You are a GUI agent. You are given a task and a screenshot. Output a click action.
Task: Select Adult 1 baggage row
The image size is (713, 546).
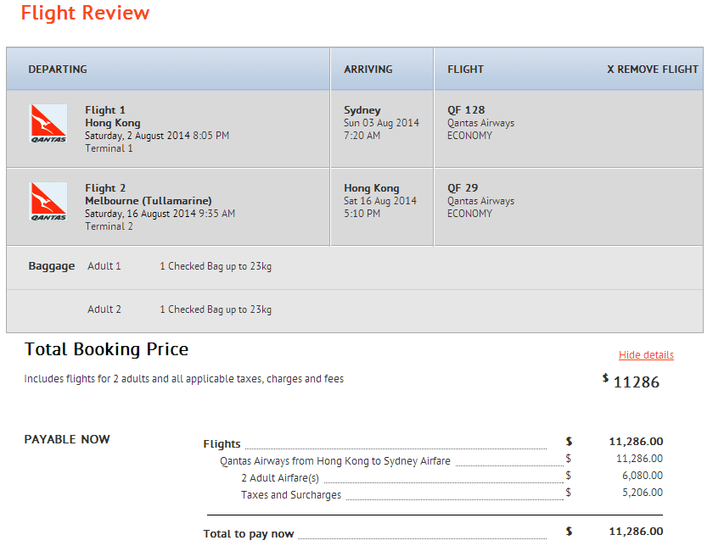[104, 266]
